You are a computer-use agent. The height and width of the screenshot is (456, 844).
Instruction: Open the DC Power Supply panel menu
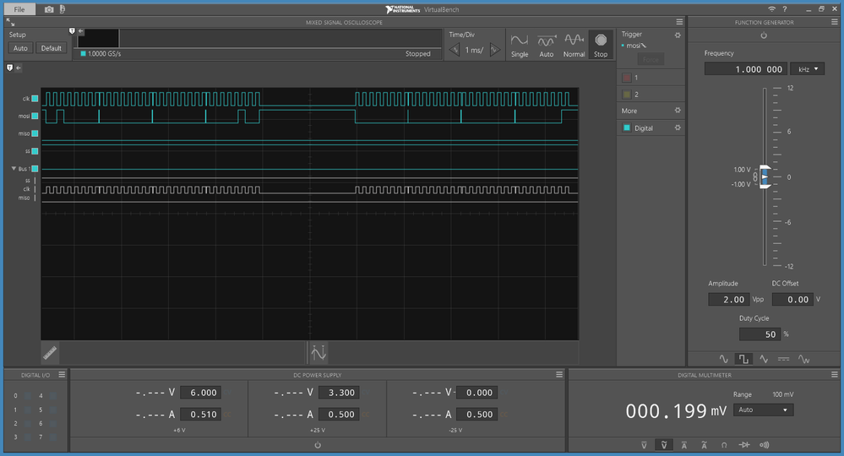pyautogui.click(x=559, y=374)
